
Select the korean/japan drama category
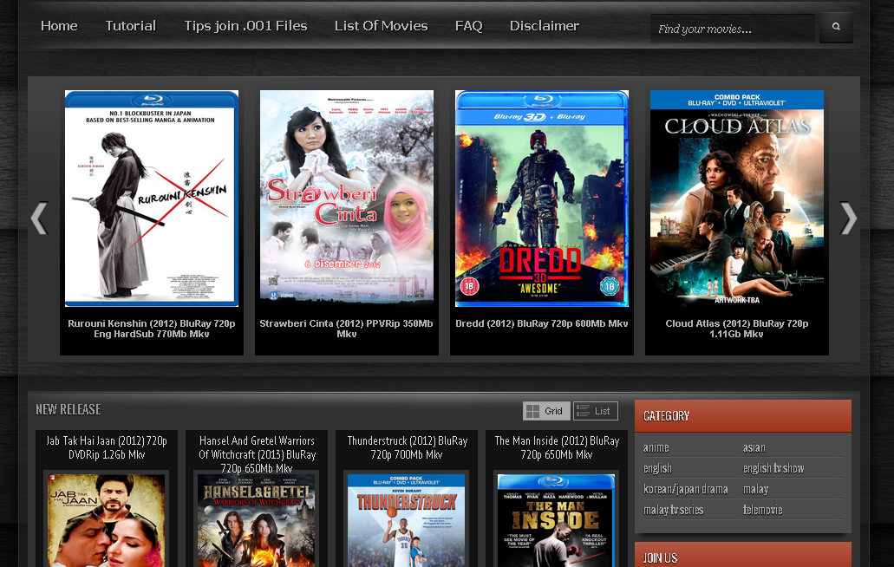pyautogui.click(x=685, y=489)
